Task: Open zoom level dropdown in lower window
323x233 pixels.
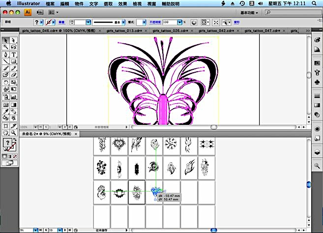Action: [x=35, y=230]
